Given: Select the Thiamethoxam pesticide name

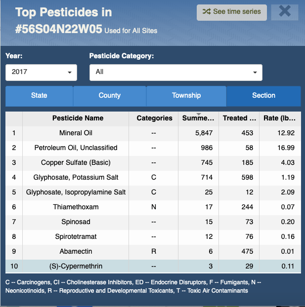Looking at the screenshot, I should point(76,207).
